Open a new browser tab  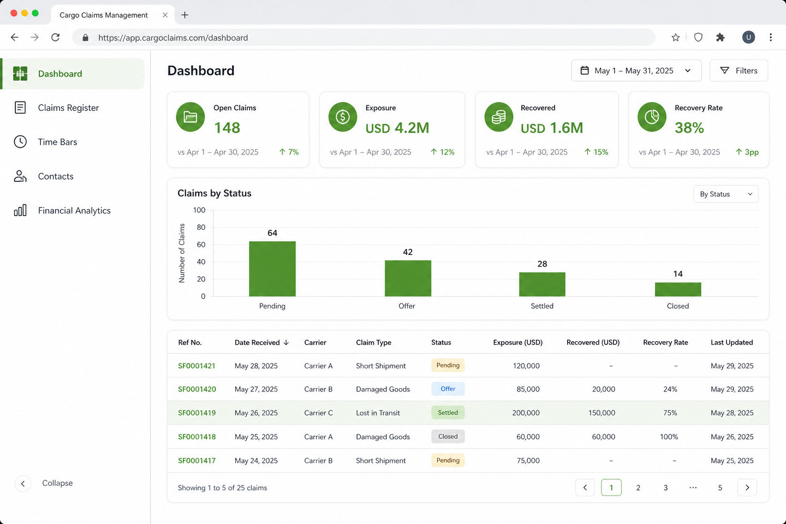(x=184, y=15)
